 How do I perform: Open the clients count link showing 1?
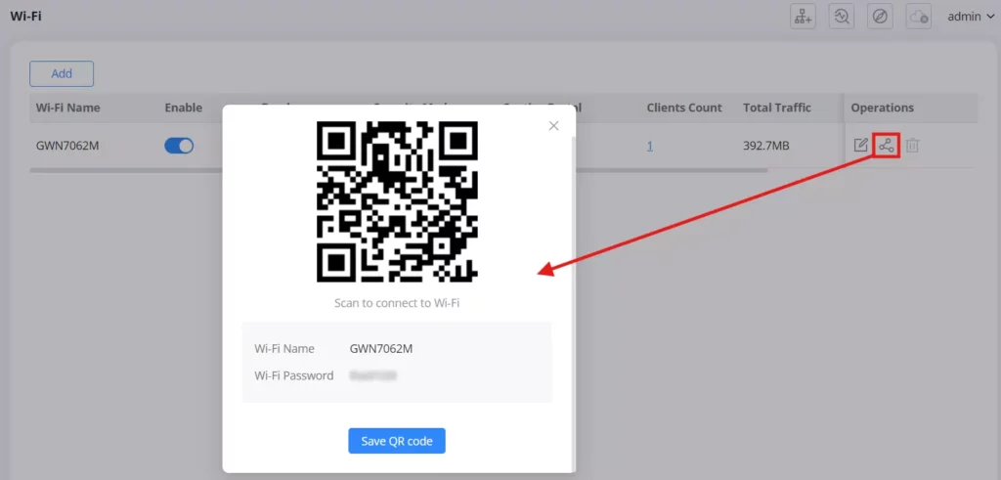649,147
